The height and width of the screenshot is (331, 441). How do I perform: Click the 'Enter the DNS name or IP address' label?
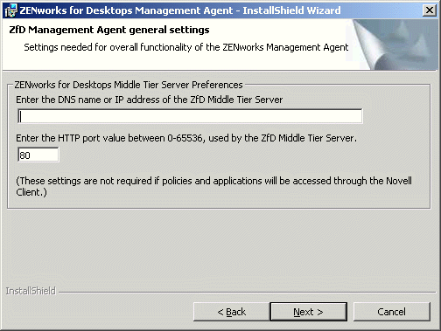[x=150, y=100]
